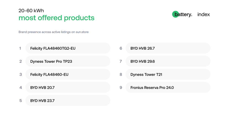Pick the BYD HVB 23.7 row
Image resolution: width=229 pixels, height=128 pixels.
pos(68,100)
